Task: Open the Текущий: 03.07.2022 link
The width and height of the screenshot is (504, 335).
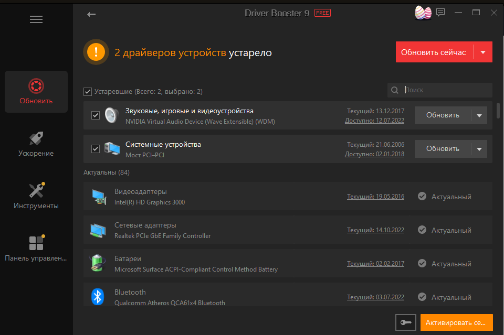Action: coord(375,297)
